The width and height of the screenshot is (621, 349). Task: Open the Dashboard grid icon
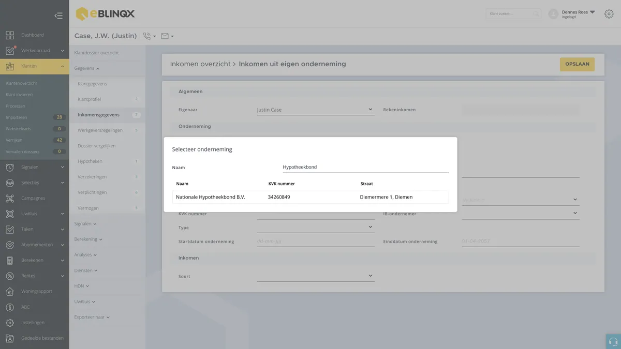pos(10,35)
